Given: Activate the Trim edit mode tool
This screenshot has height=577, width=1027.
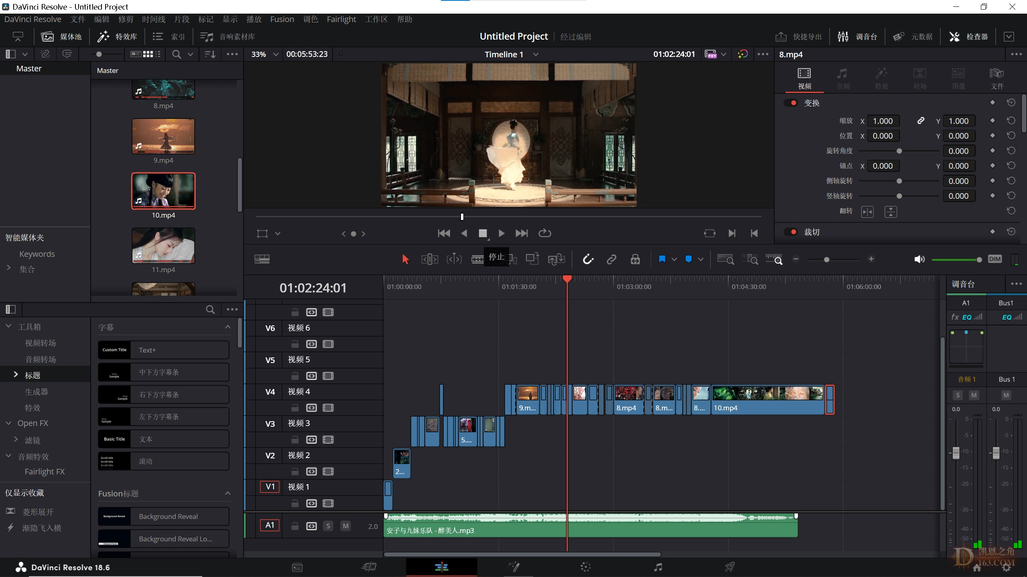Looking at the screenshot, I should [429, 259].
